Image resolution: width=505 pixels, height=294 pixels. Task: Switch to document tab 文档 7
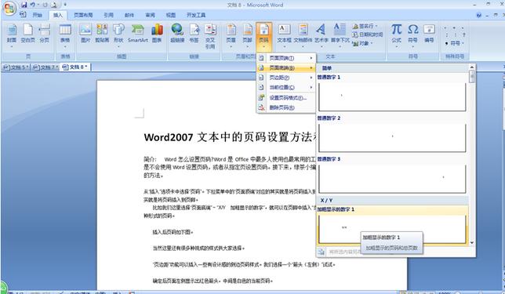pos(45,67)
